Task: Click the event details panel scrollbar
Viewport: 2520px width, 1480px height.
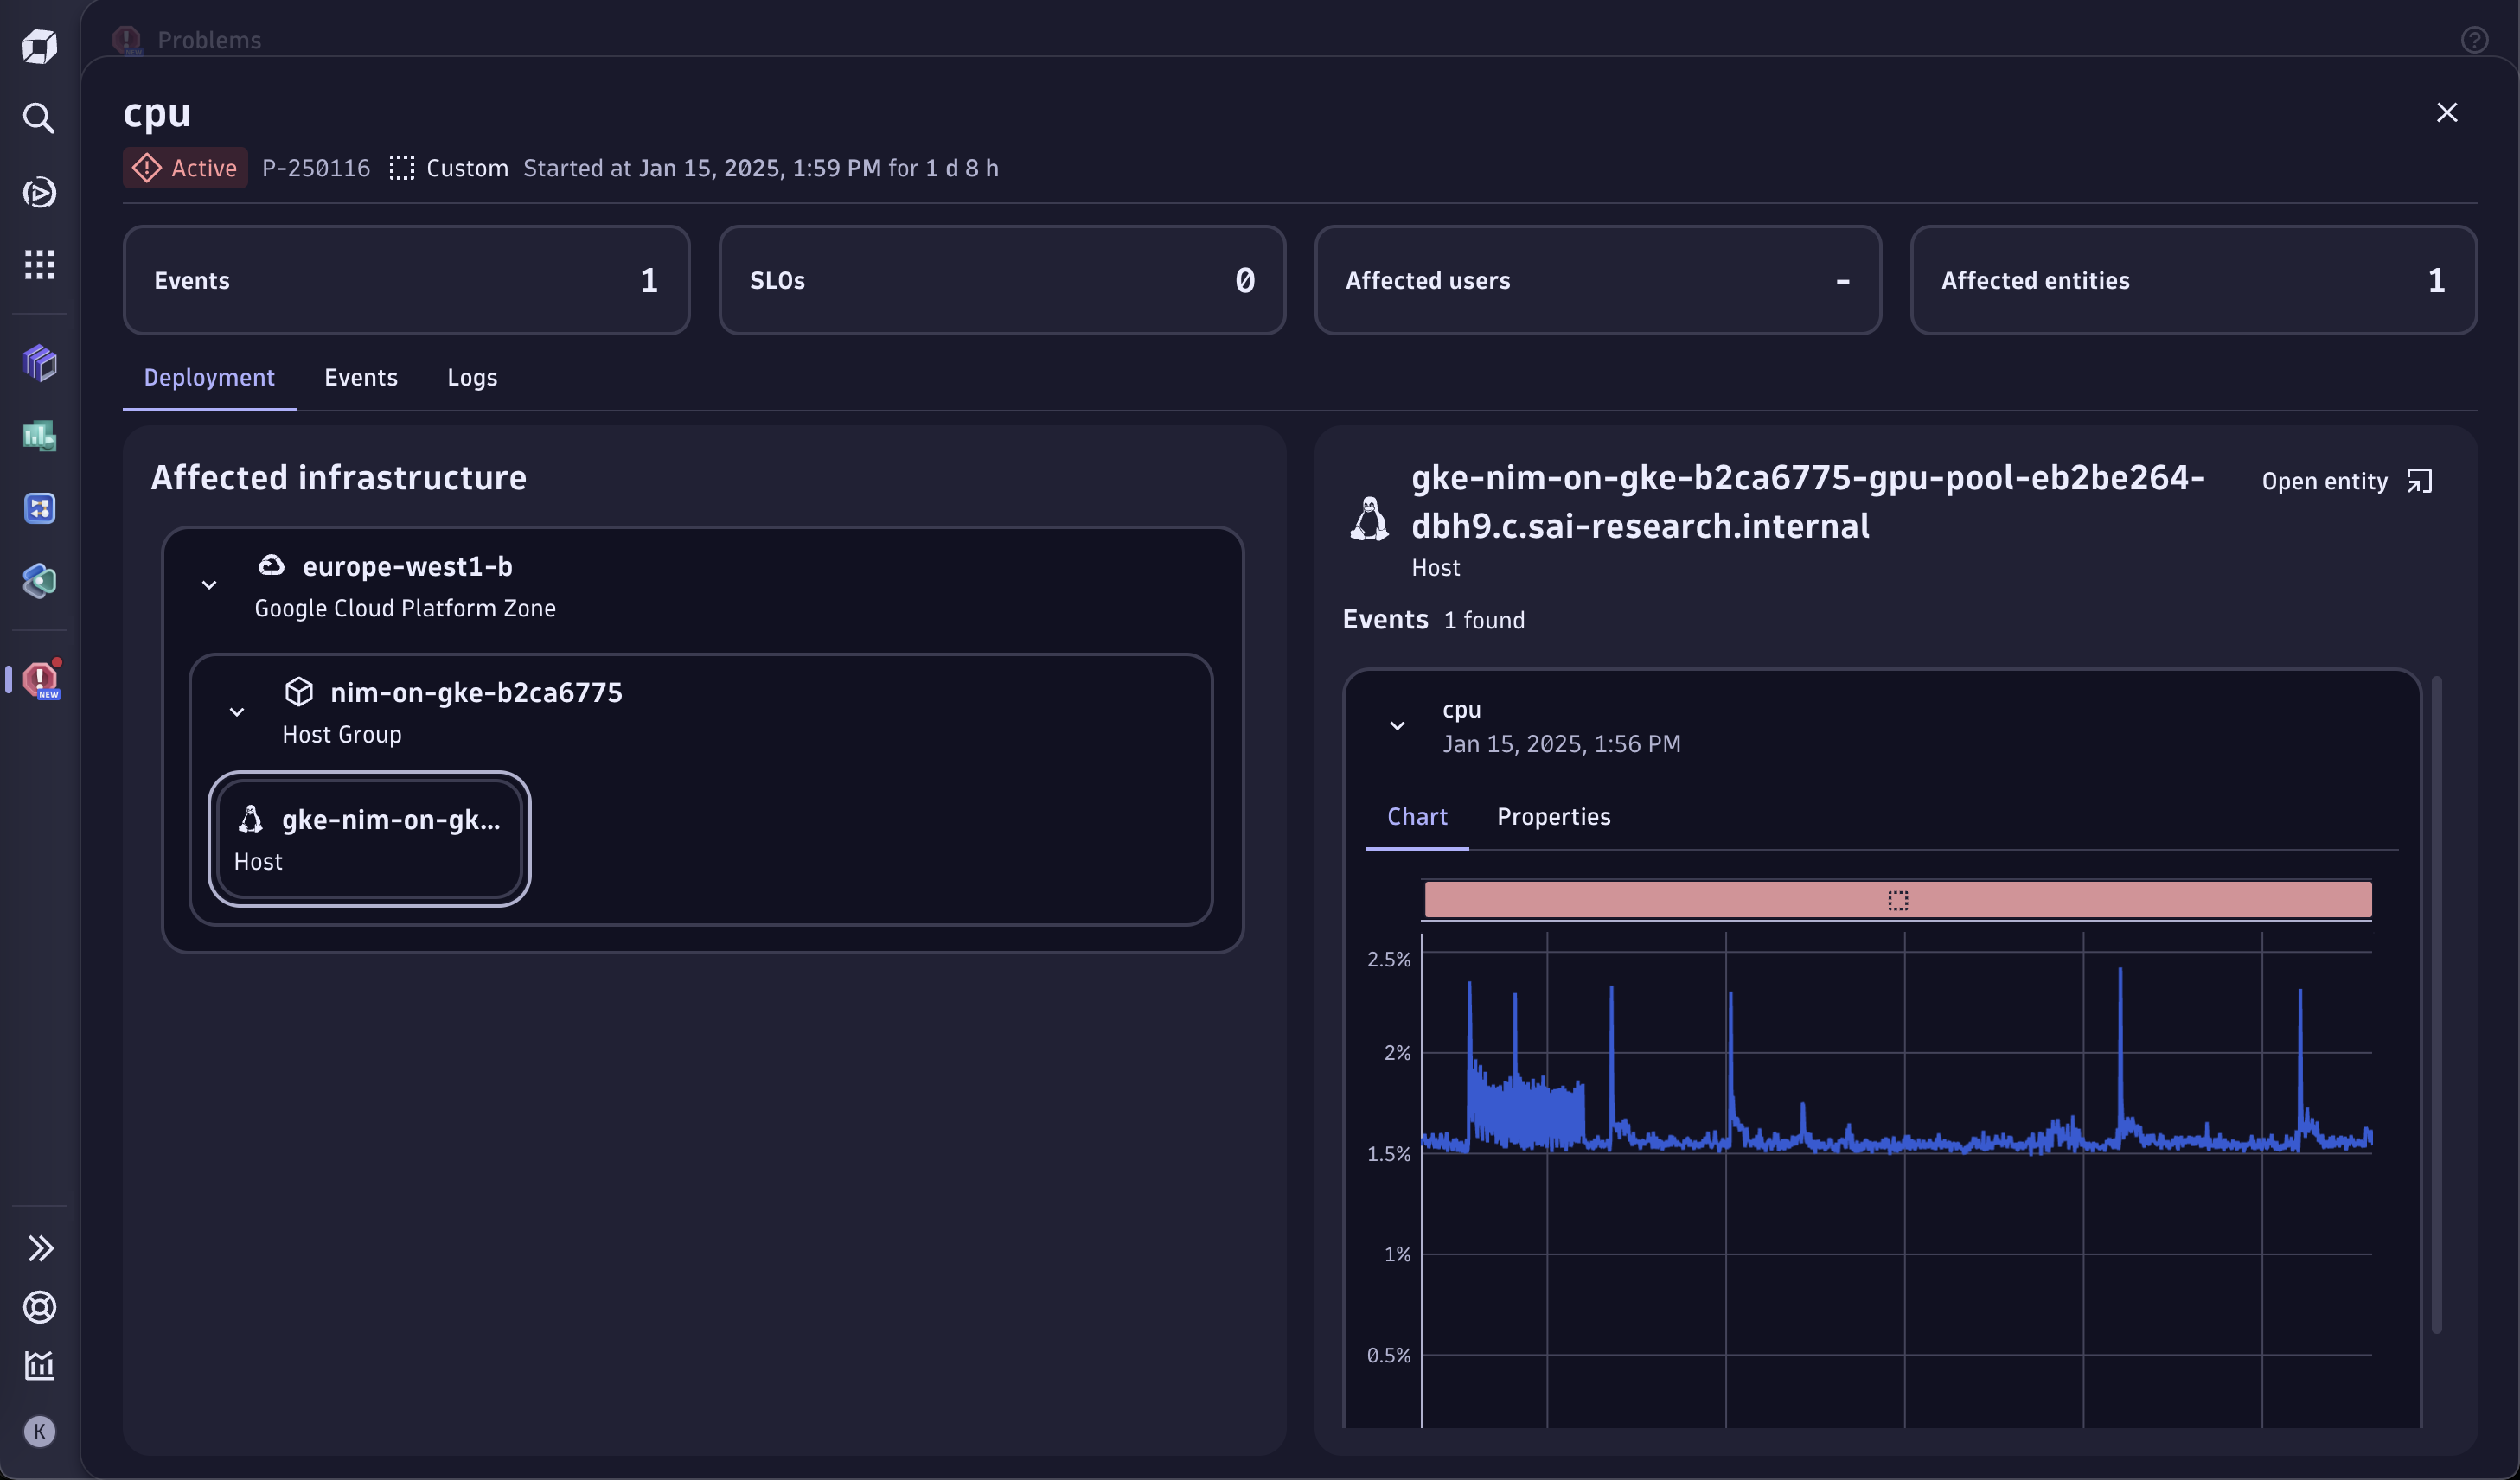Action: [2437, 1005]
